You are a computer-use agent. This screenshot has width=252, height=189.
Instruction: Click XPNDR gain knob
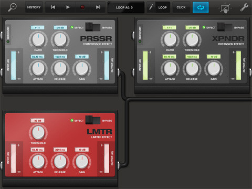(214, 68)
